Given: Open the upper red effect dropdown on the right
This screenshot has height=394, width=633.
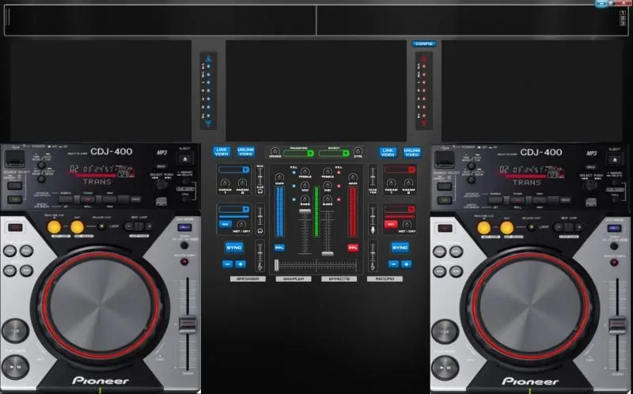Looking at the screenshot, I should (x=400, y=169).
